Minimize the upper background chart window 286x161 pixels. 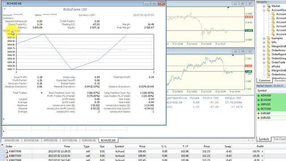(236, 4)
